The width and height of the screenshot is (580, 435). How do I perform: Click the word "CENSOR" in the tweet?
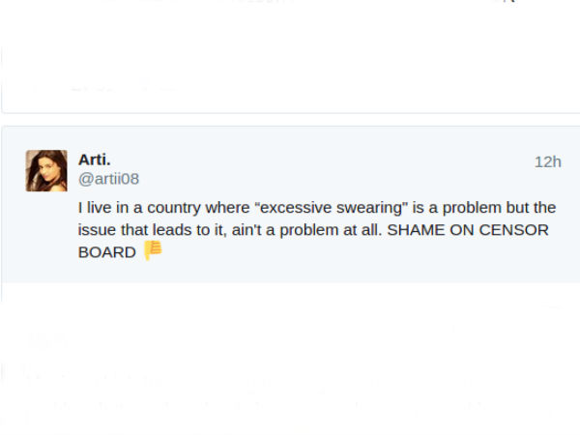coord(514,230)
